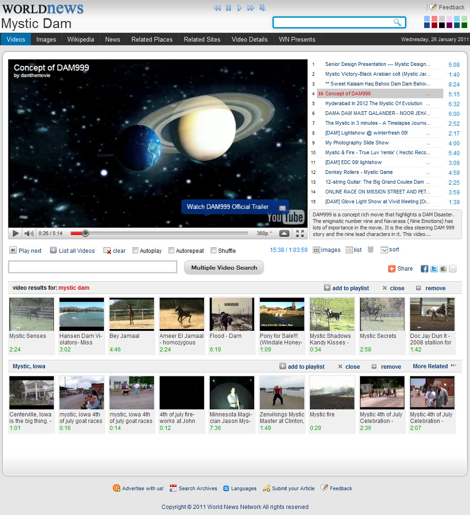Switch to the Wikipedia tab

click(x=81, y=39)
